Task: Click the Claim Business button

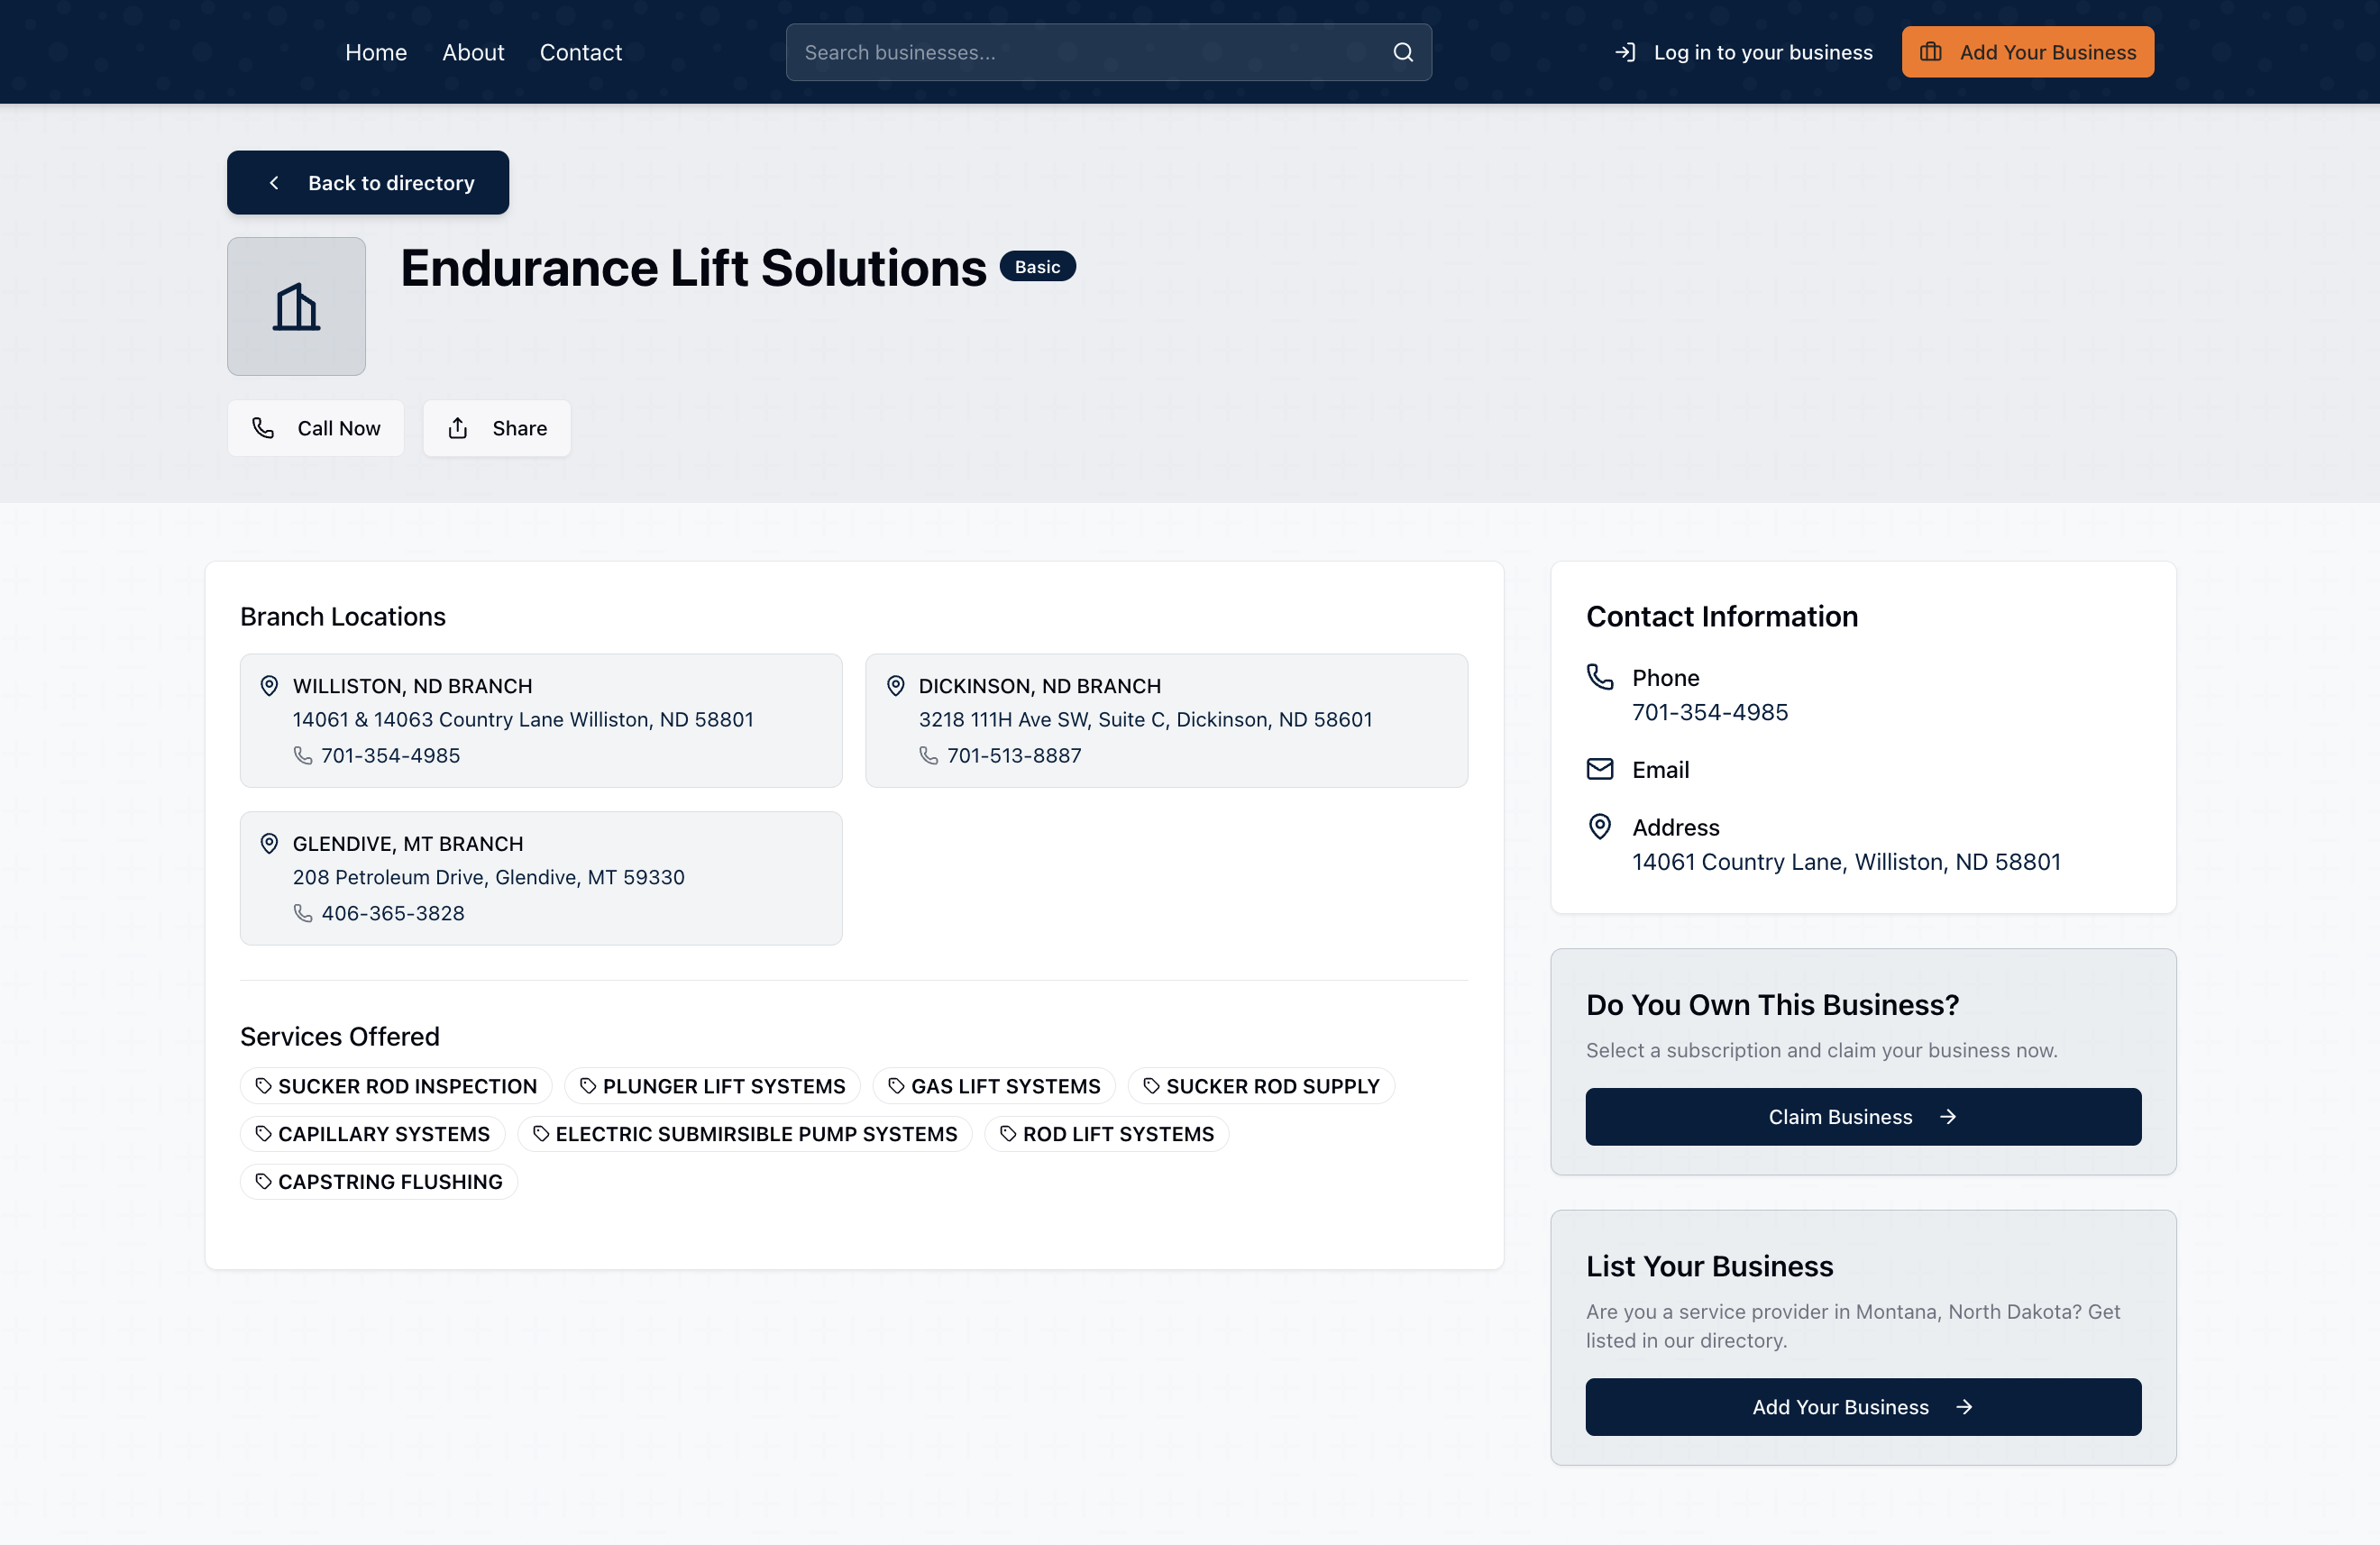Action: click(x=1862, y=1117)
